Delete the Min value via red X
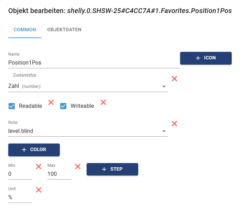 tap(39, 167)
